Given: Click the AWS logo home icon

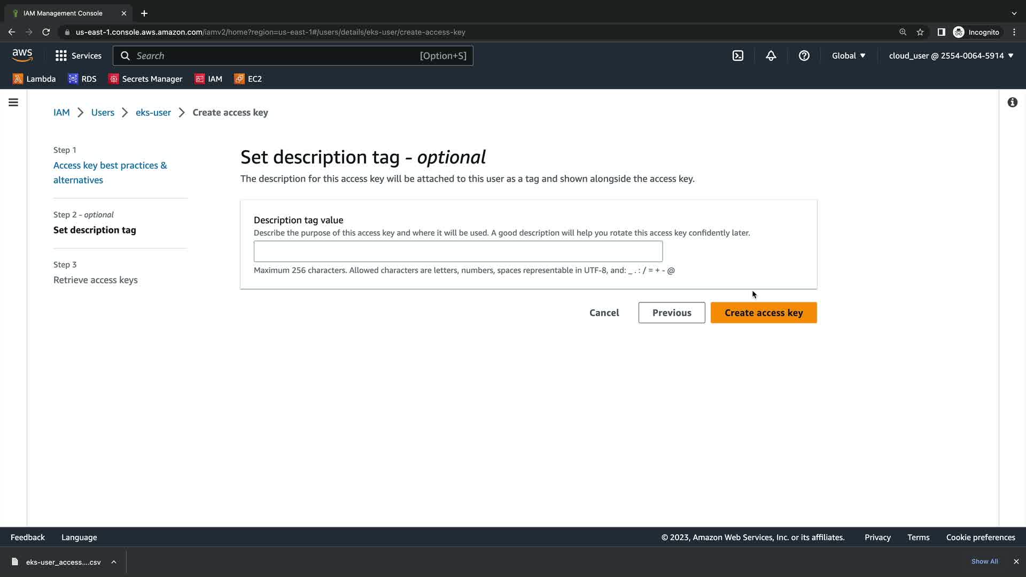Looking at the screenshot, I should (x=22, y=55).
